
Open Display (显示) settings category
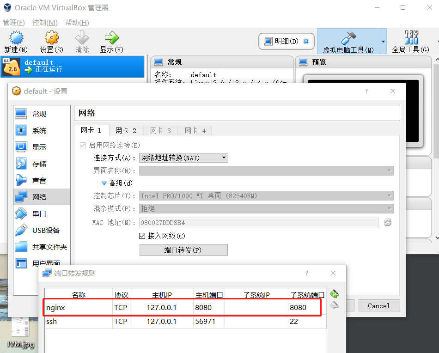tap(42, 147)
